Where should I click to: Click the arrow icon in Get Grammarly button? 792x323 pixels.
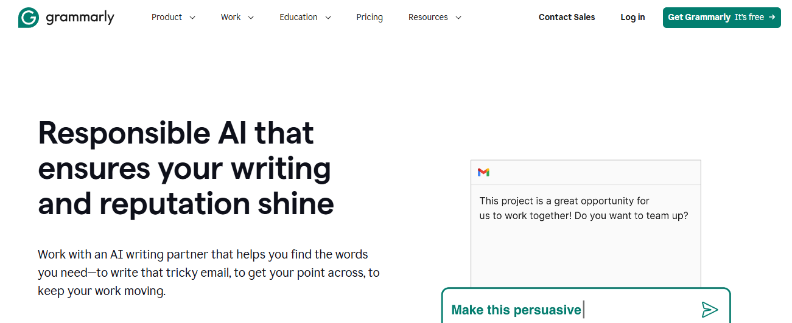click(772, 17)
